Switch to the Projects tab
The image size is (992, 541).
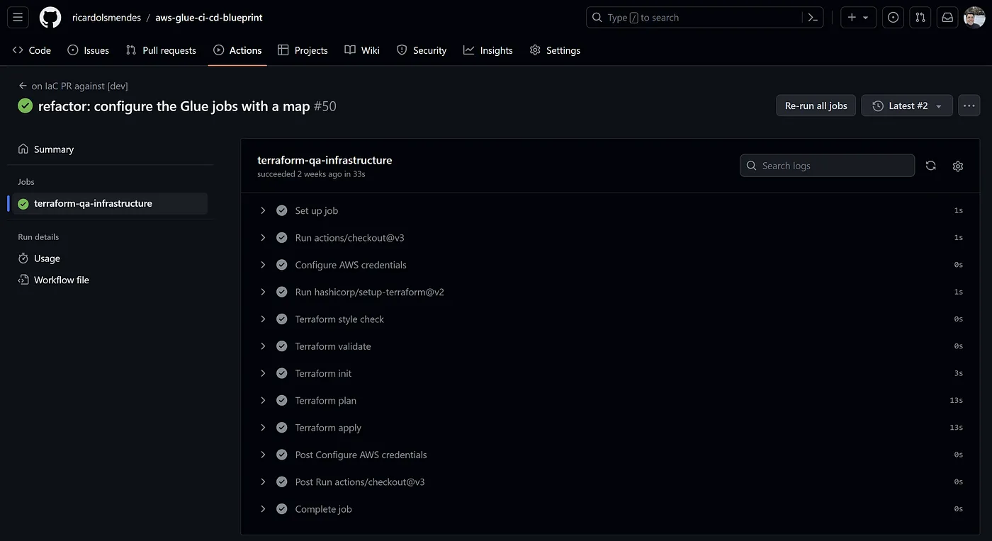[303, 50]
